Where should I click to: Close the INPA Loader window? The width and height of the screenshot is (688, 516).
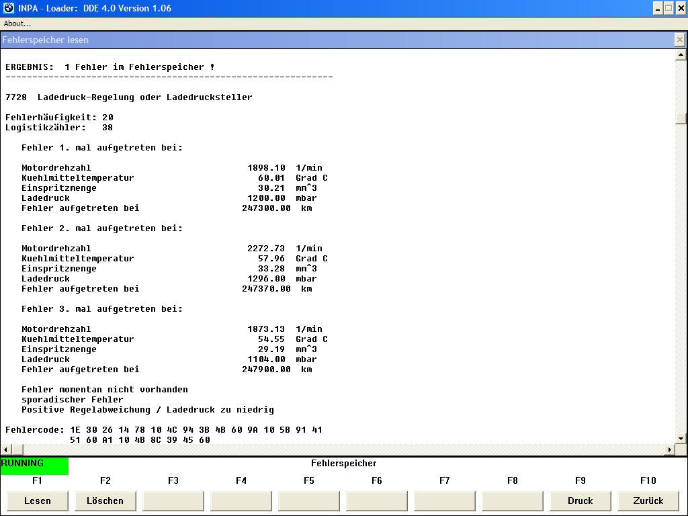(x=679, y=8)
